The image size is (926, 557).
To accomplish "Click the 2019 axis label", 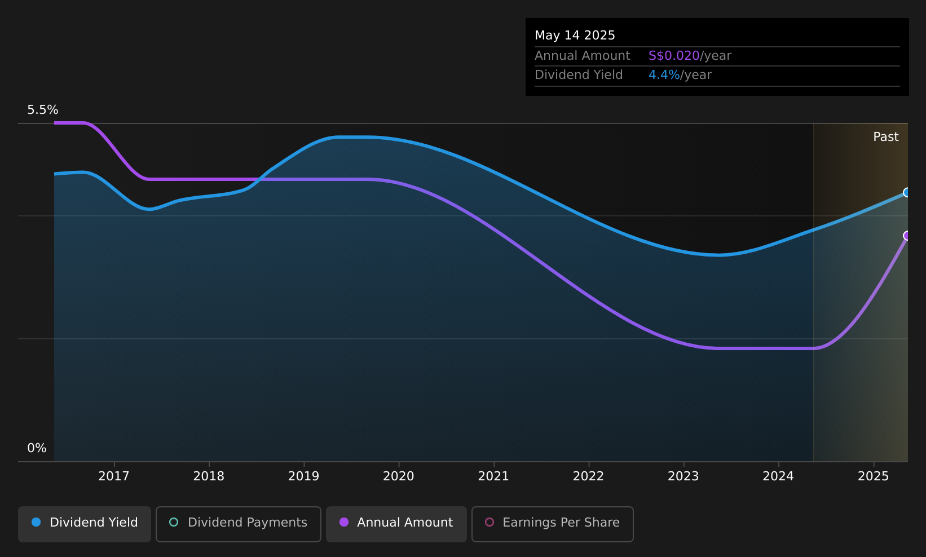I will pos(304,476).
